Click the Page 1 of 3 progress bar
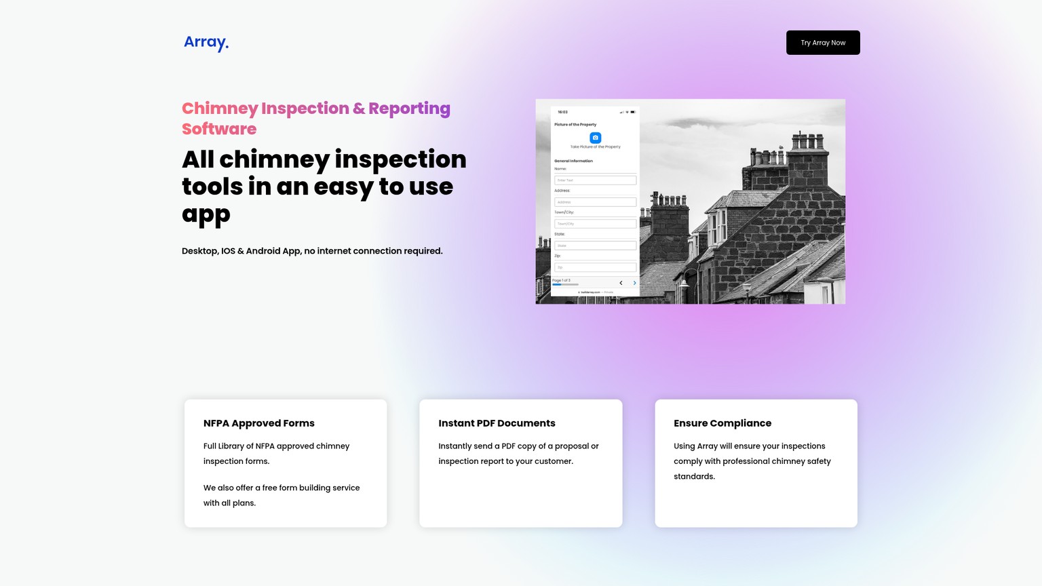The height and width of the screenshot is (586, 1042). pyautogui.click(x=565, y=284)
